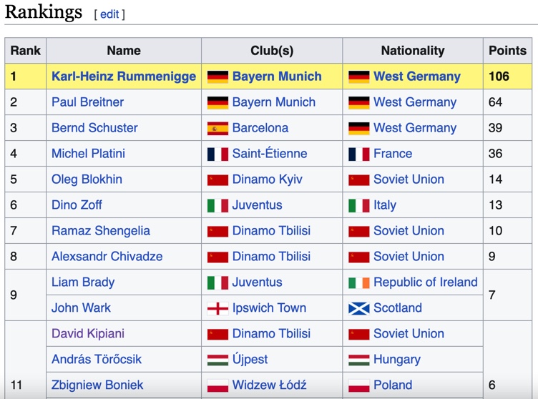Follow the Michel Platini link

[x=88, y=153]
